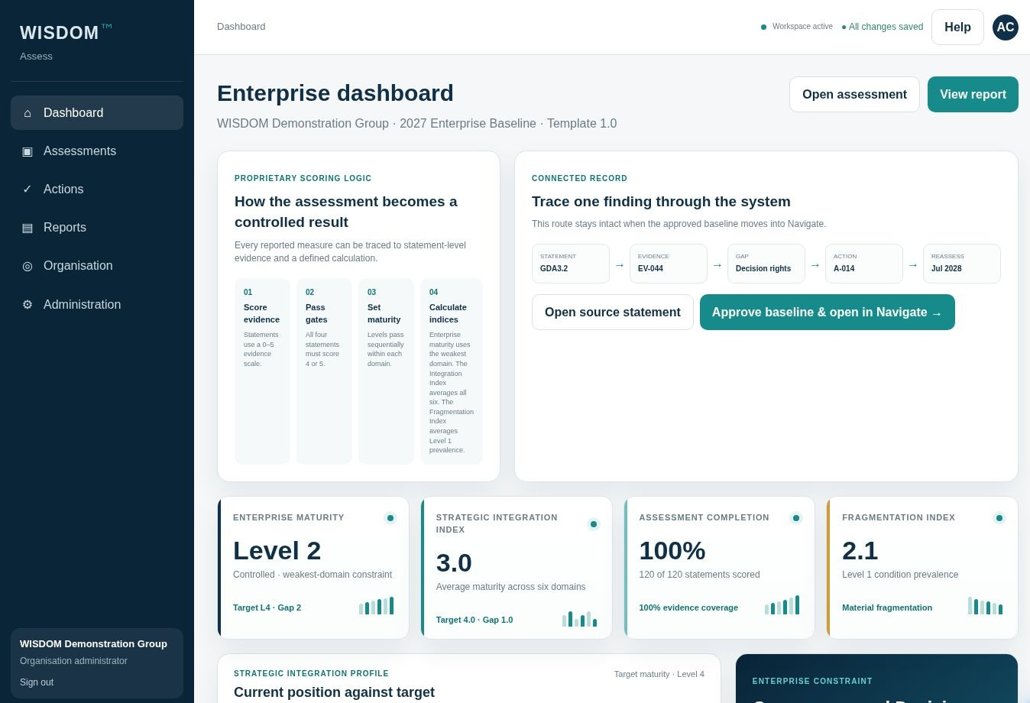Click Target L4 · Gap 2 text
This screenshot has width=1030, height=703.
267,608
